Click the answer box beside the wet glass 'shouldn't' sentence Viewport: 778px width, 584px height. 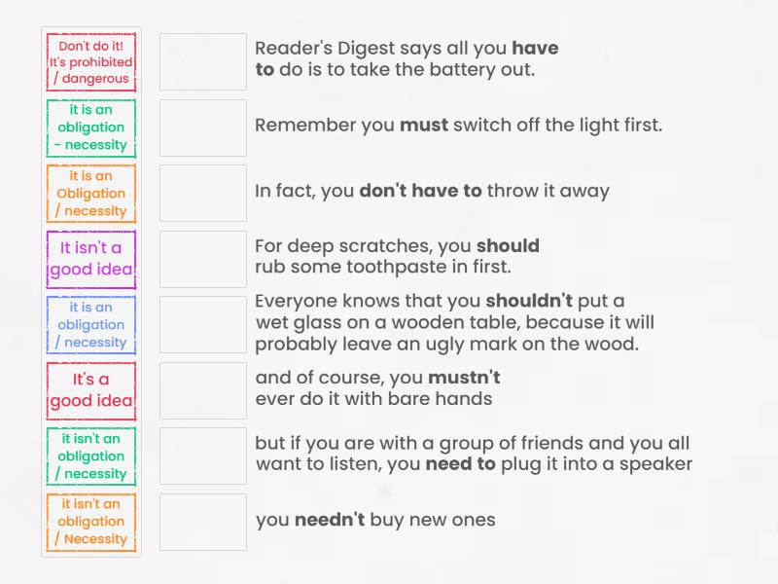coord(202,324)
